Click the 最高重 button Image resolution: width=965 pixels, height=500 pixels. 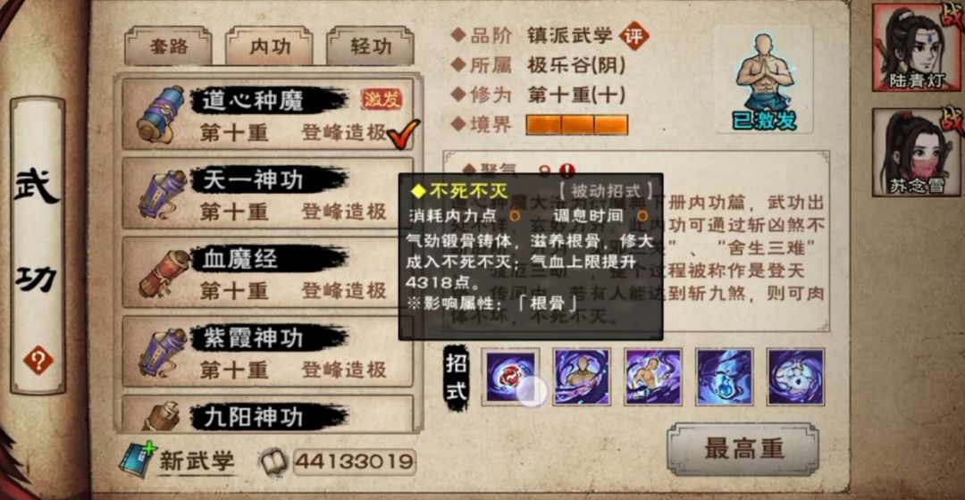[x=743, y=449]
